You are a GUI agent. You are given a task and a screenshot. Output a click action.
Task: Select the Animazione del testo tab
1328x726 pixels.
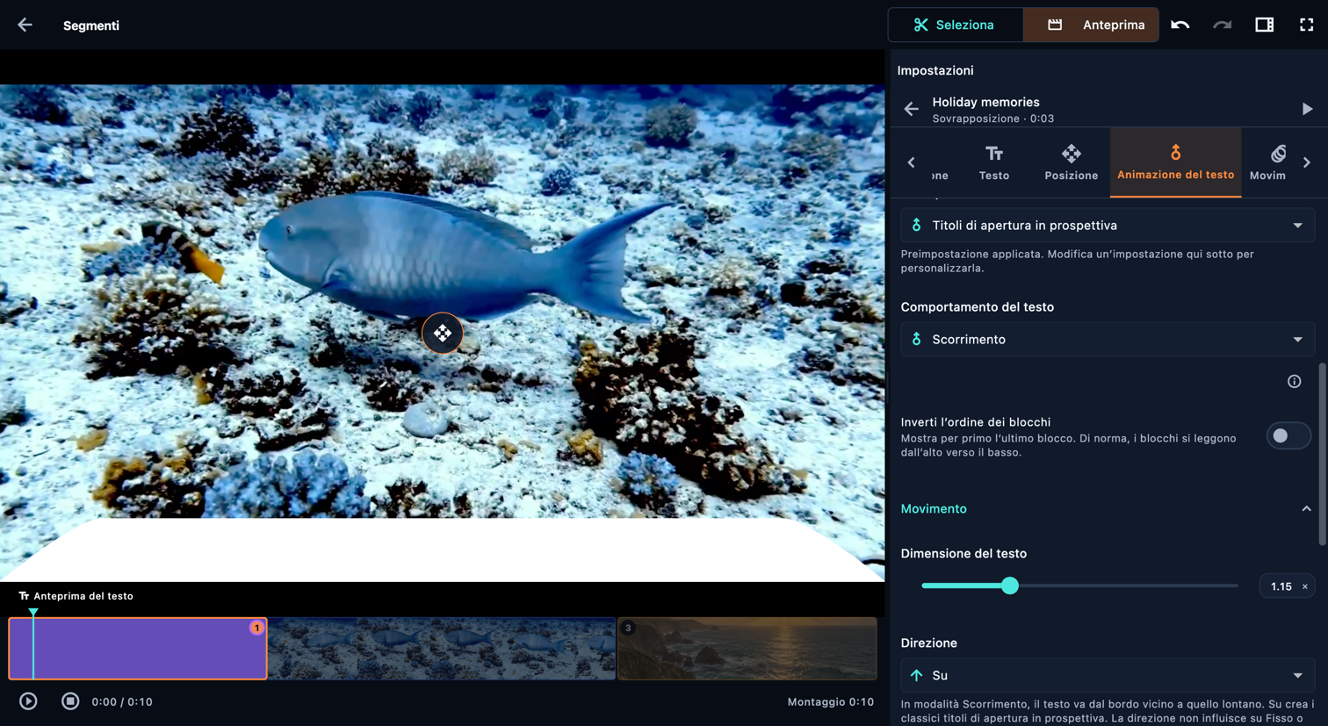1175,163
